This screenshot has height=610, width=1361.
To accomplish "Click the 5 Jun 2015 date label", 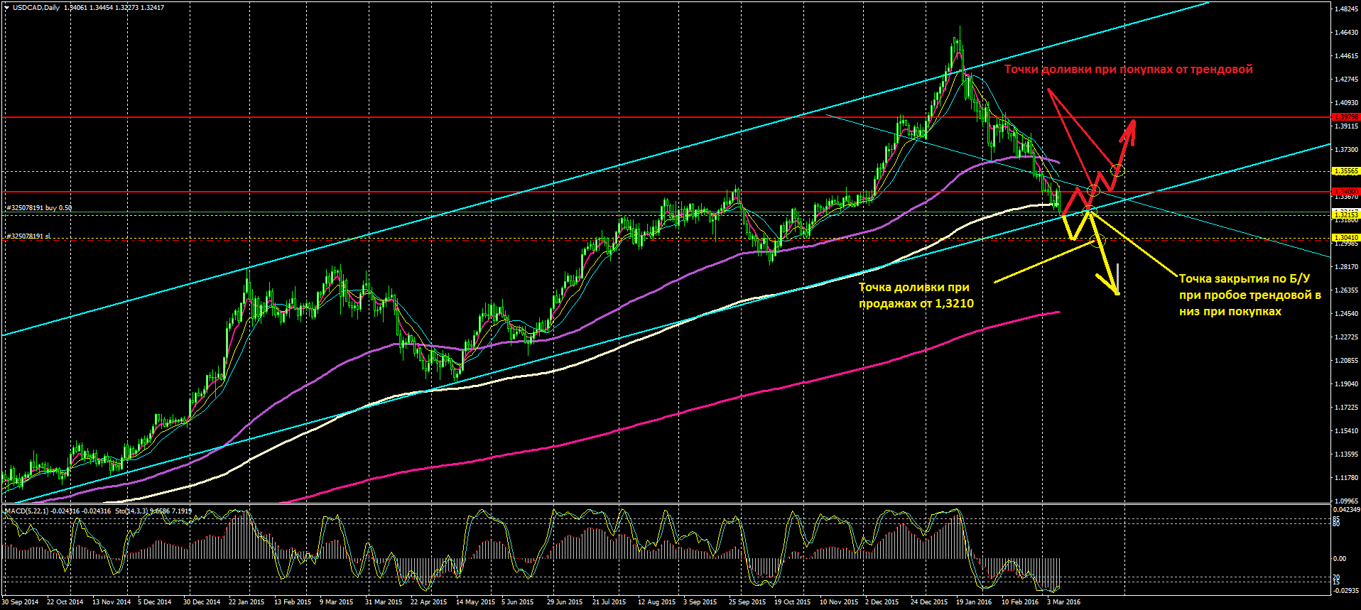I will coord(518,602).
